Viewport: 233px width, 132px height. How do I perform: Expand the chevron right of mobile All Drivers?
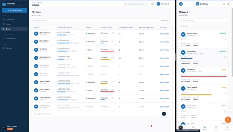(226, 26)
